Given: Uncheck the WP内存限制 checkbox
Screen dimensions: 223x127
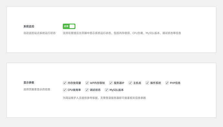Looking at the screenshot, I should pos(87,83).
